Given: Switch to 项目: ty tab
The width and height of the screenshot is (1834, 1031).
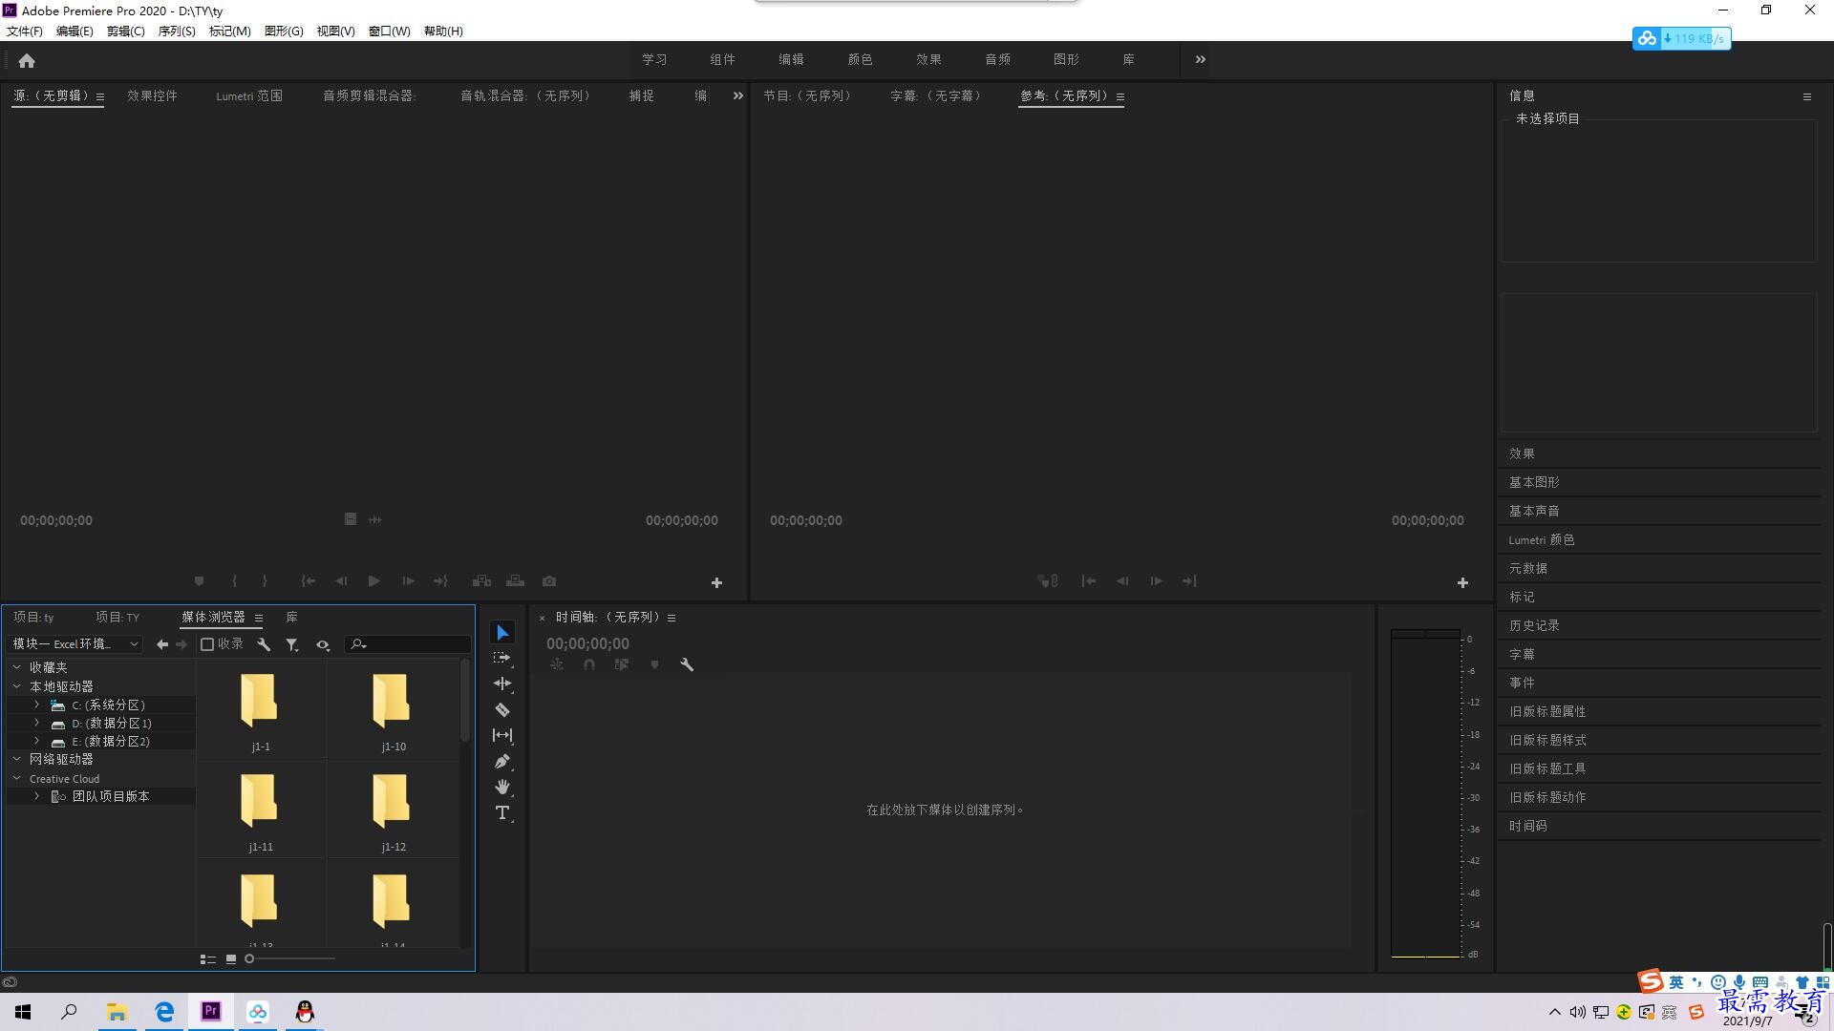Looking at the screenshot, I should 33,618.
